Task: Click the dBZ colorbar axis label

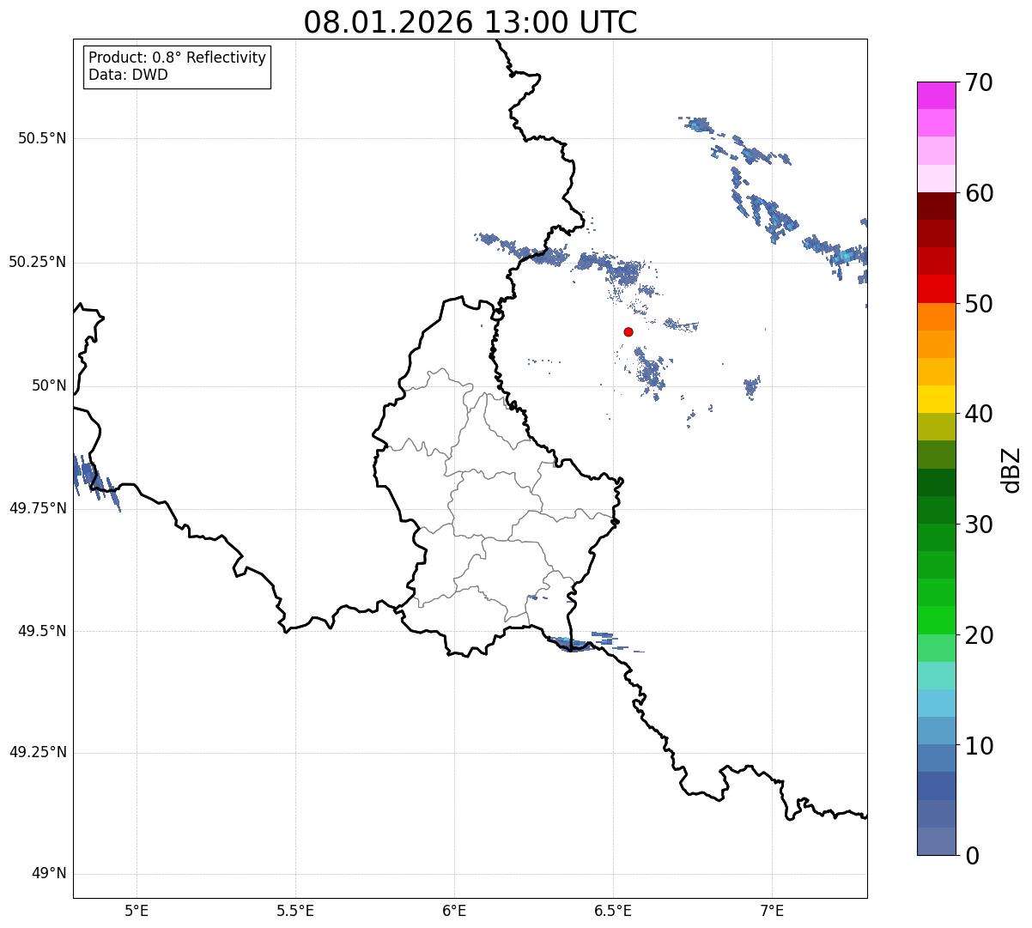Action: (x=1011, y=469)
